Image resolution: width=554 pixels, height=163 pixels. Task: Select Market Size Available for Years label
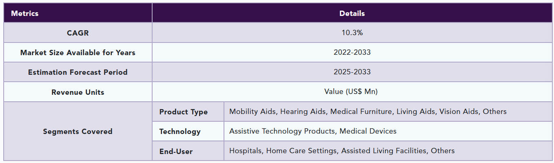[x=78, y=52]
